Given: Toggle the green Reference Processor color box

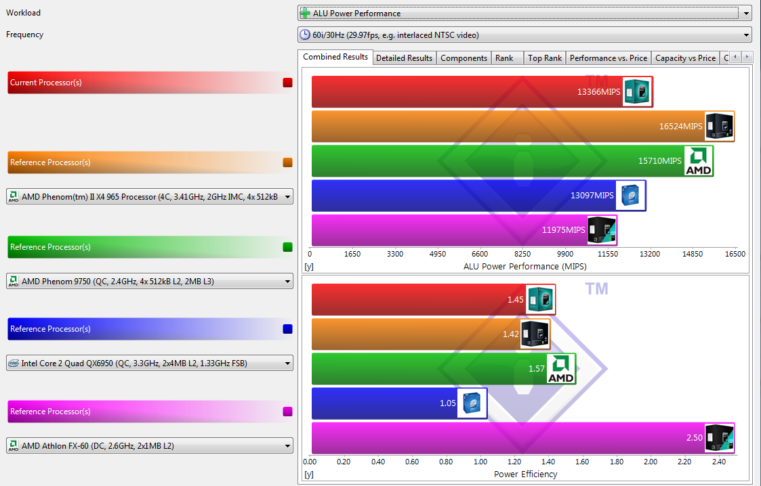Looking at the screenshot, I should pyautogui.click(x=287, y=247).
